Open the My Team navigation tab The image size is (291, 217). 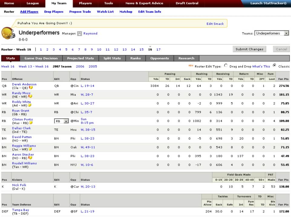click(x=59, y=3)
